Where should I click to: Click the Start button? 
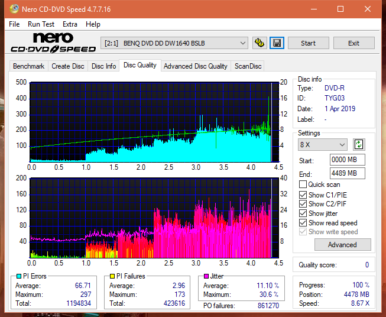pos(308,43)
